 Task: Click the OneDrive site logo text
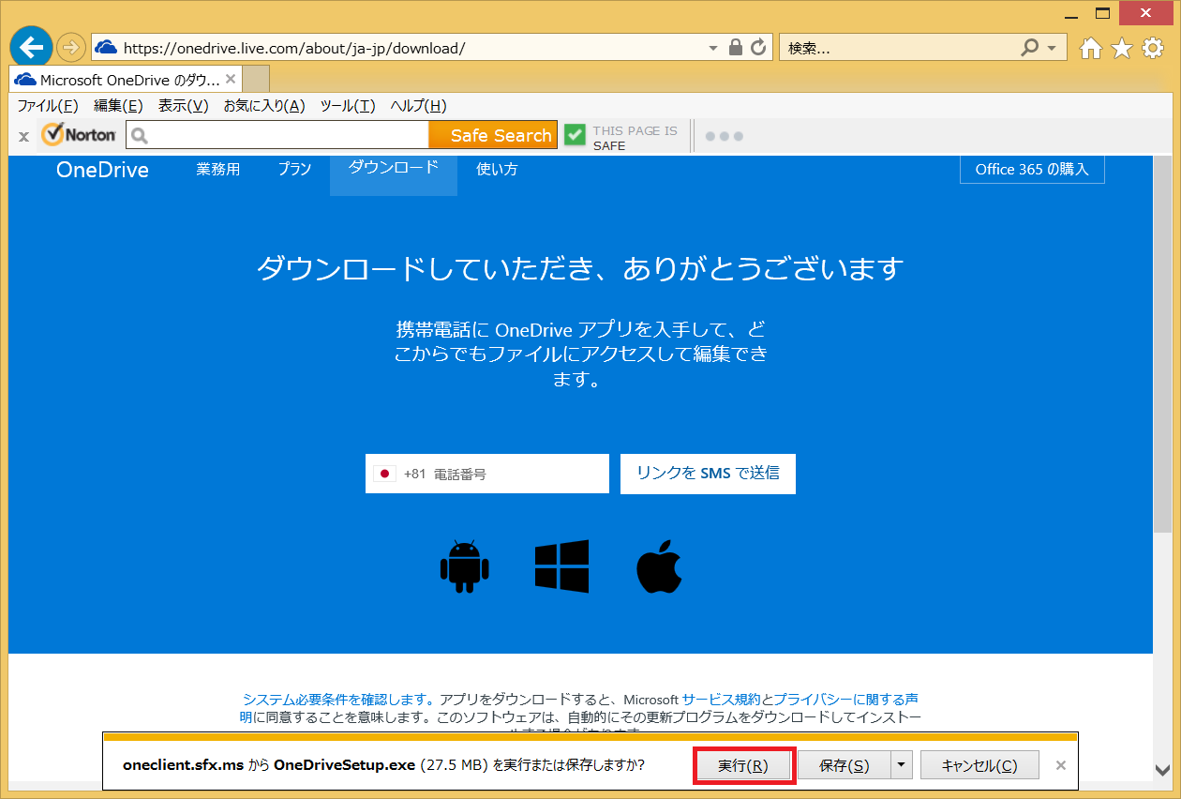pyautogui.click(x=102, y=170)
